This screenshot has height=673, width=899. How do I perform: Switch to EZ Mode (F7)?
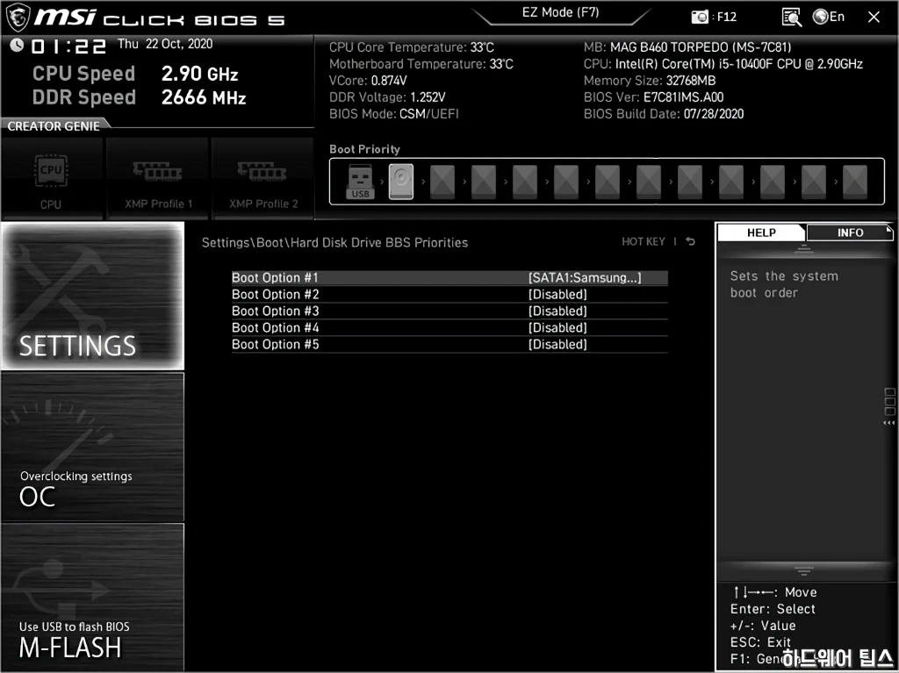pos(561,12)
